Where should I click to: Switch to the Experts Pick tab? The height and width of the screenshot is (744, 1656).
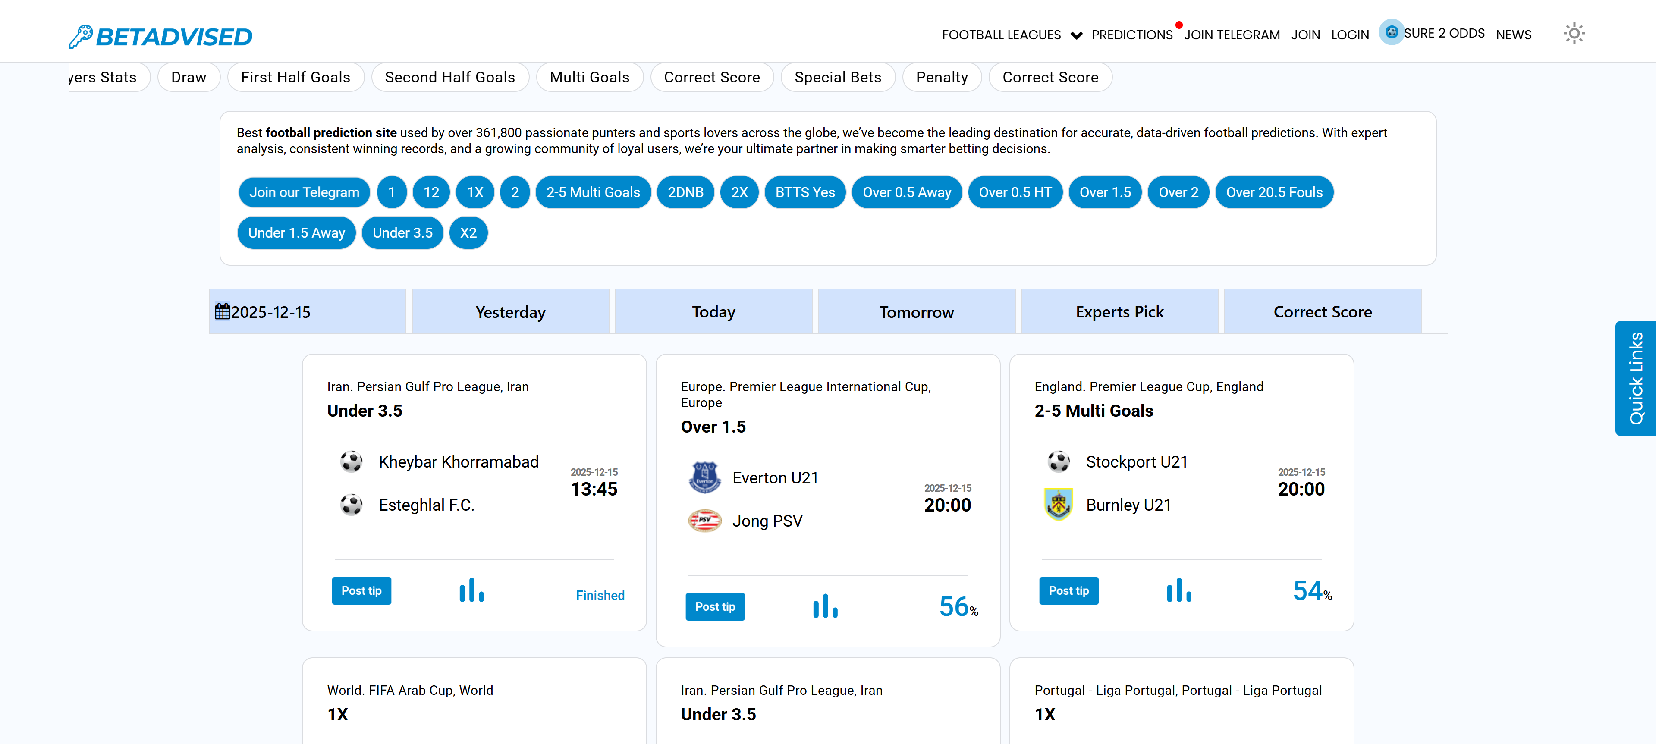pos(1119,312)
